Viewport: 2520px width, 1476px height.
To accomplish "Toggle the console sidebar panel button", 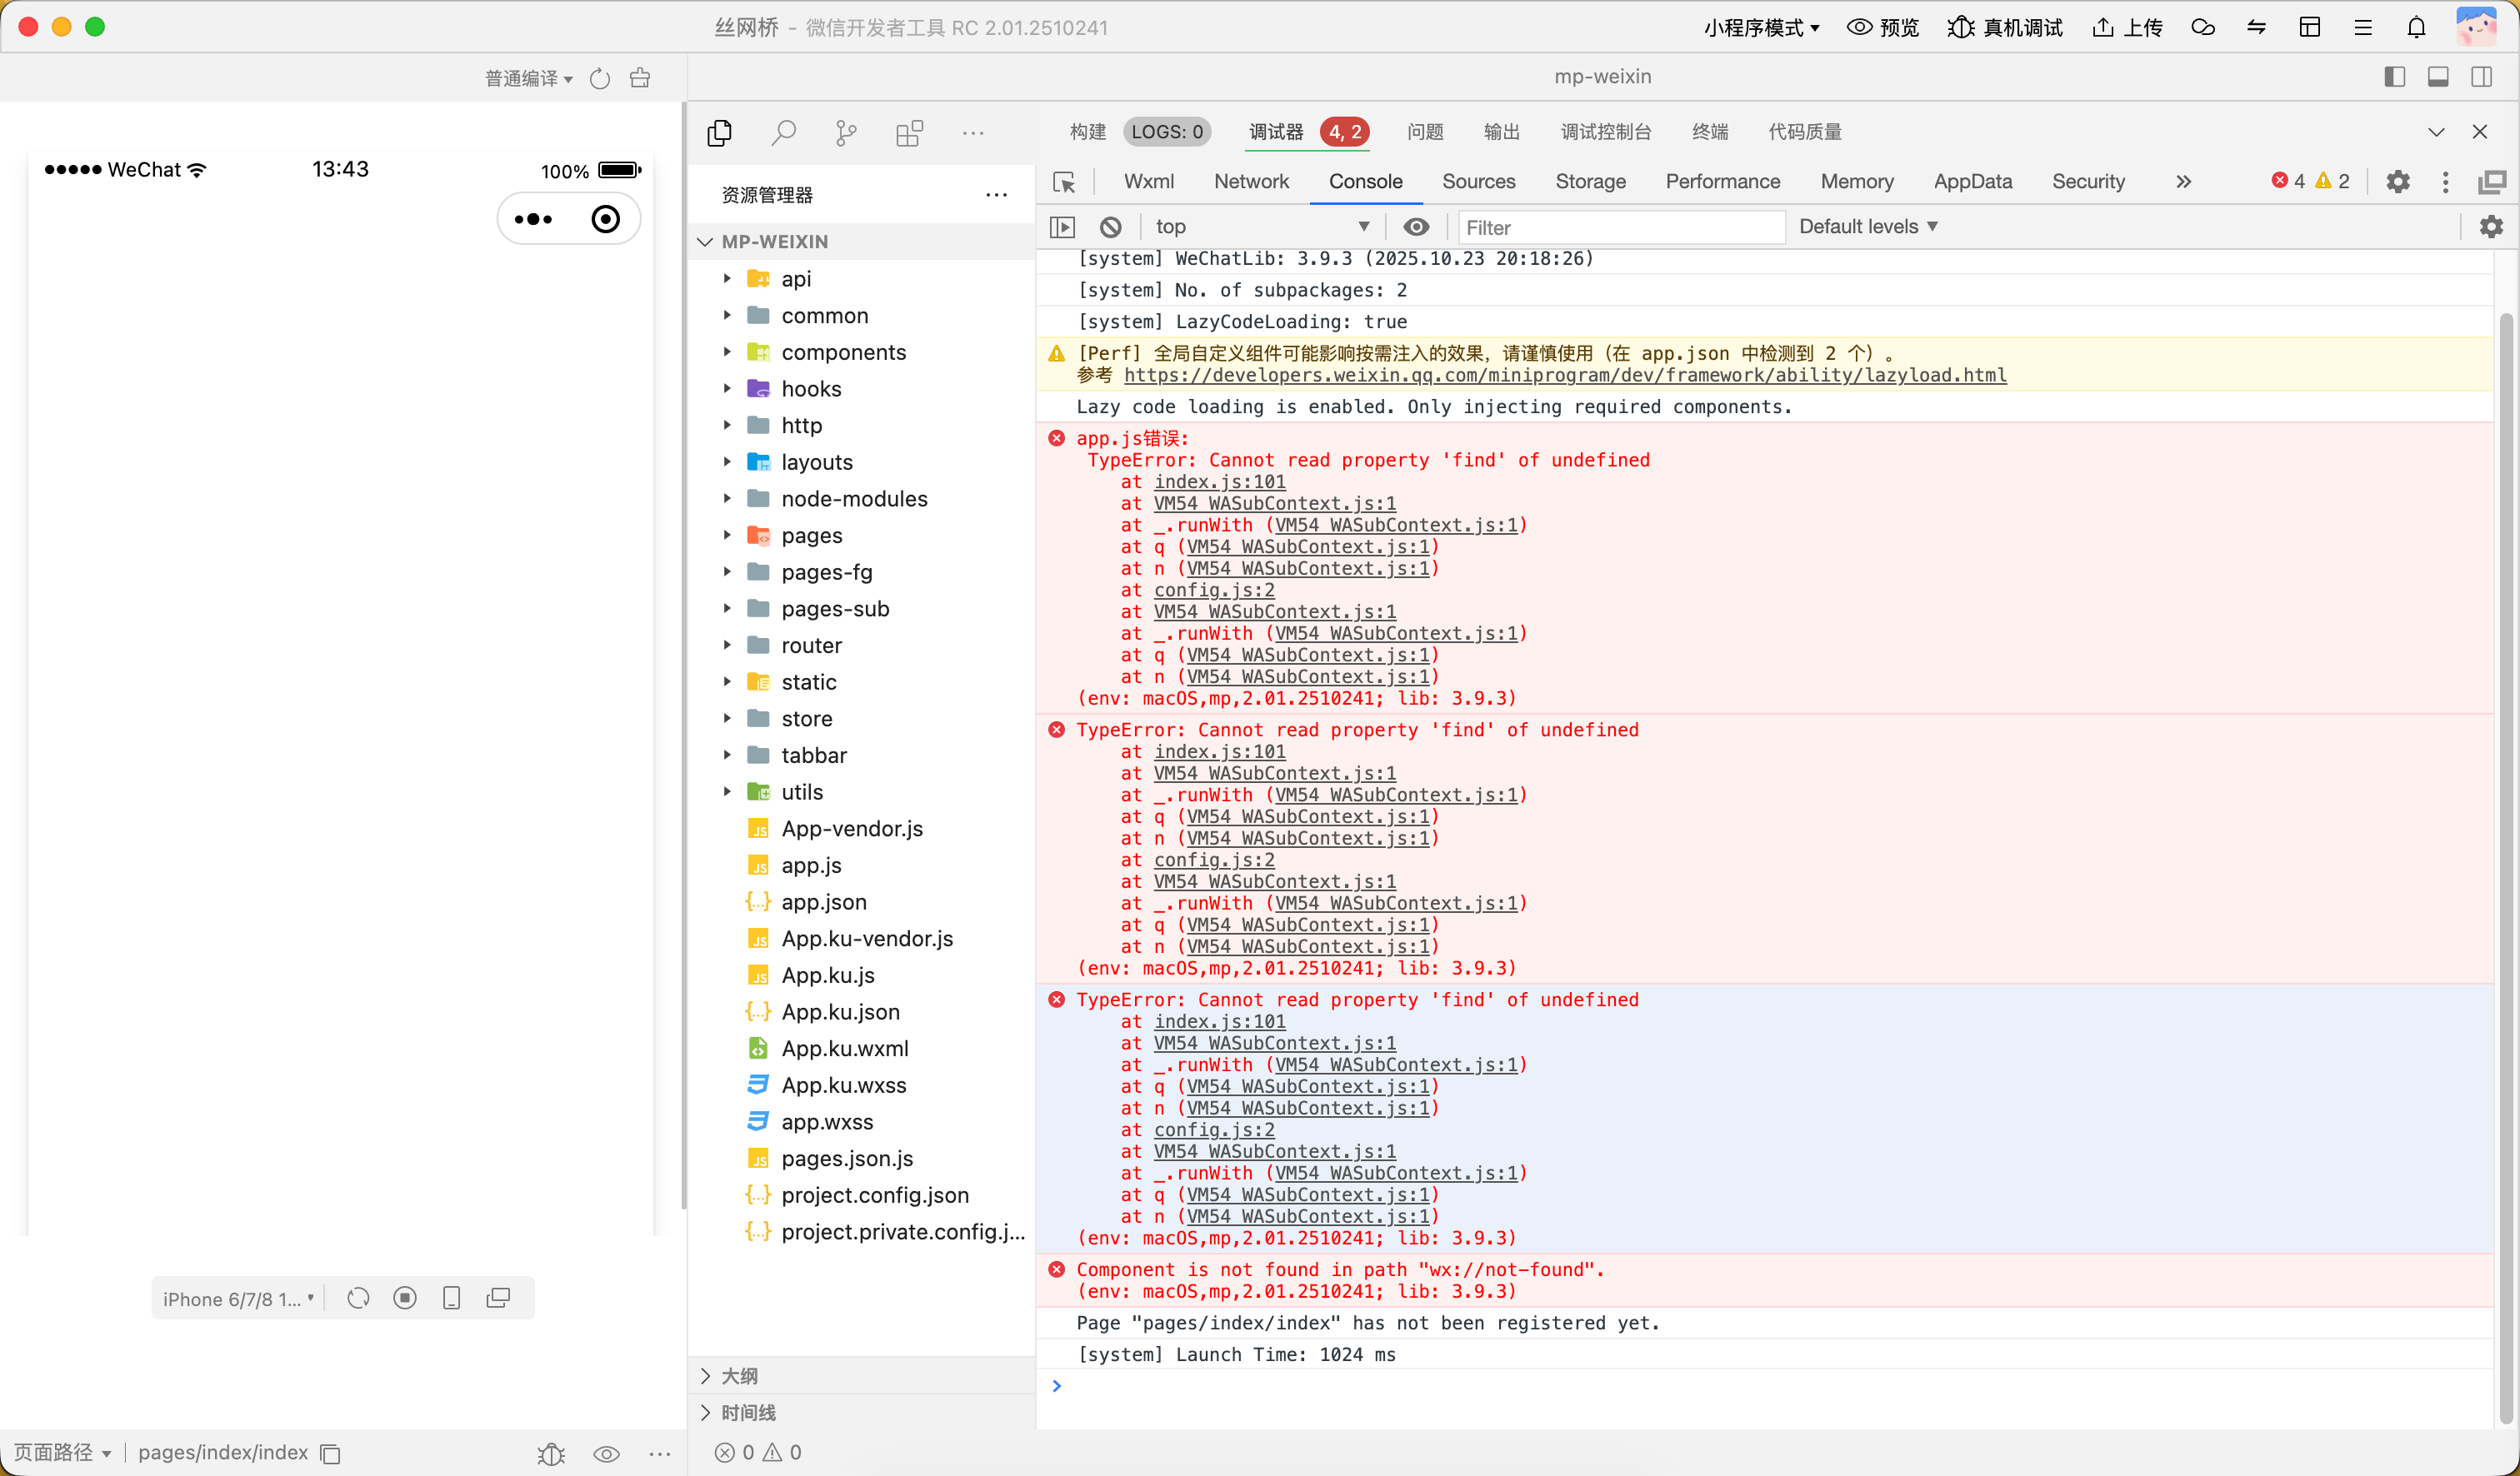I will point(1062,227).
